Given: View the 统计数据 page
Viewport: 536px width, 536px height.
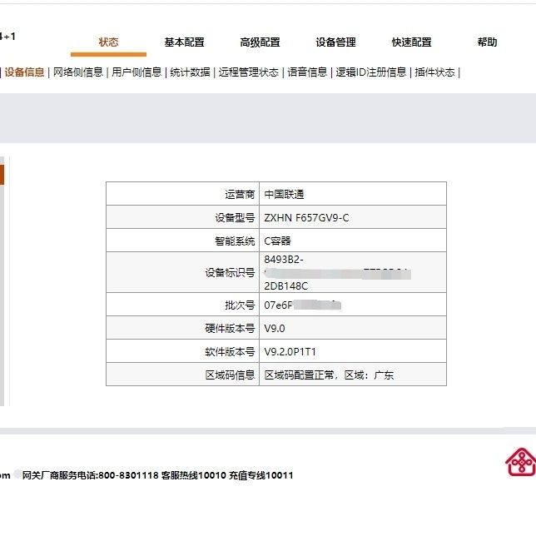Looking at the screenshot, I should (x=190, y=72).
